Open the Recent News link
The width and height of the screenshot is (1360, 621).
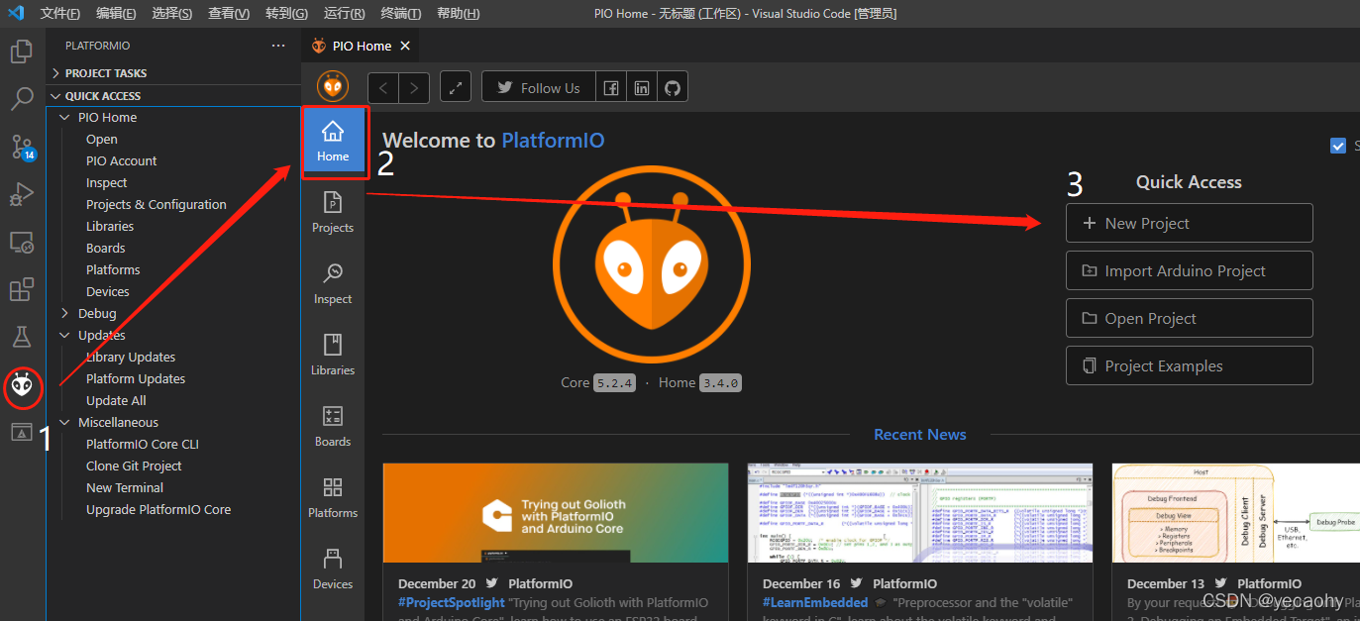pyautogui.click(x=919, y=434)
